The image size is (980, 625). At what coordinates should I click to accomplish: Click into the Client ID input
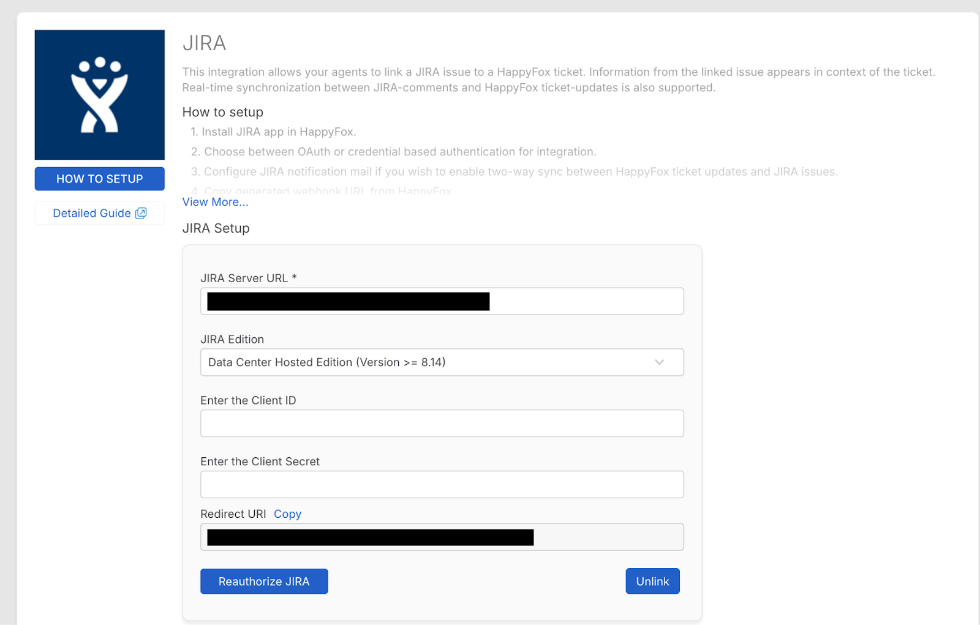[x=442, y=424]
